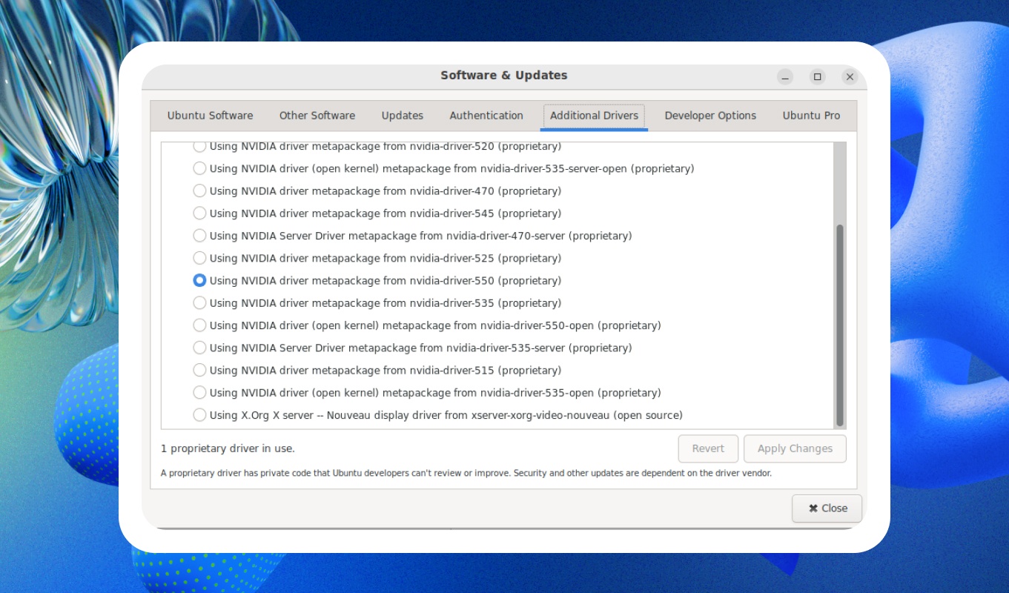This screenshot has width=1009, height=593.
Task: Switch to Ubuntu Pro tab
Action: (811, 116)
